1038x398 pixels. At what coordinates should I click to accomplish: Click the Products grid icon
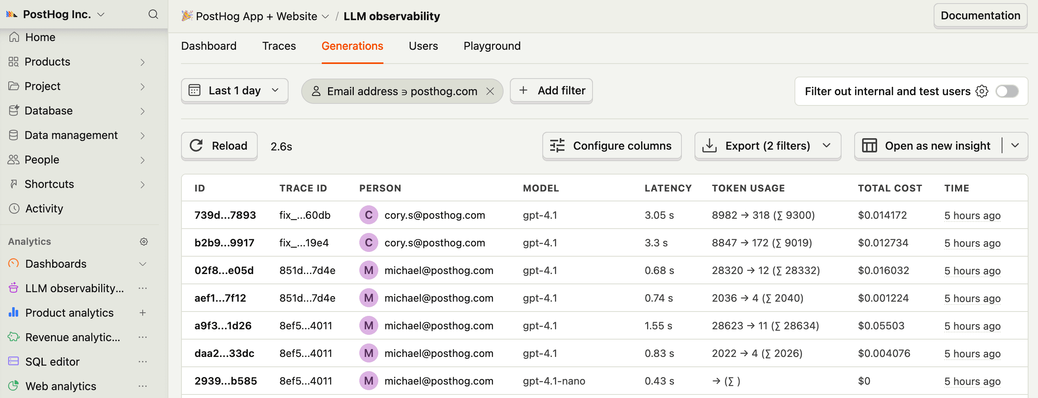tap(14, 62)
